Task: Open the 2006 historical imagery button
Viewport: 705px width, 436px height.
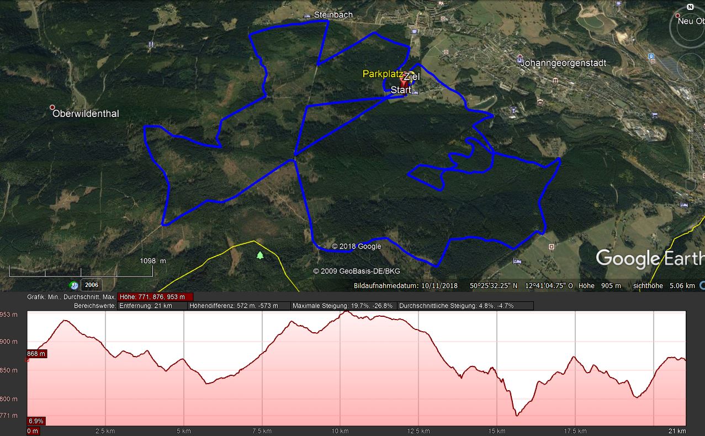Action: click(x=92, y=285)
